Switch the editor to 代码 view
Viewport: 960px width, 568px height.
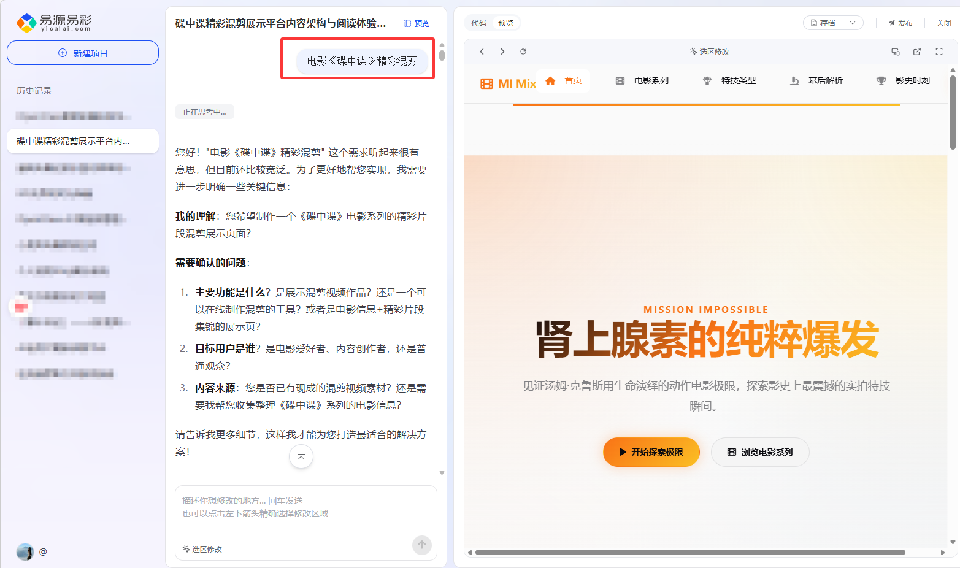click(479, 23)
